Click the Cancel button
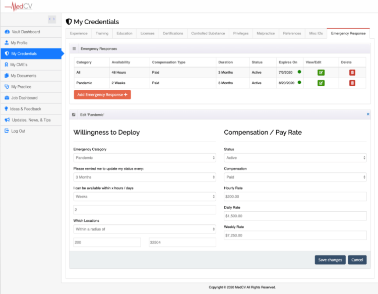This screenshot has width=378, height=294. coord(357,260)
